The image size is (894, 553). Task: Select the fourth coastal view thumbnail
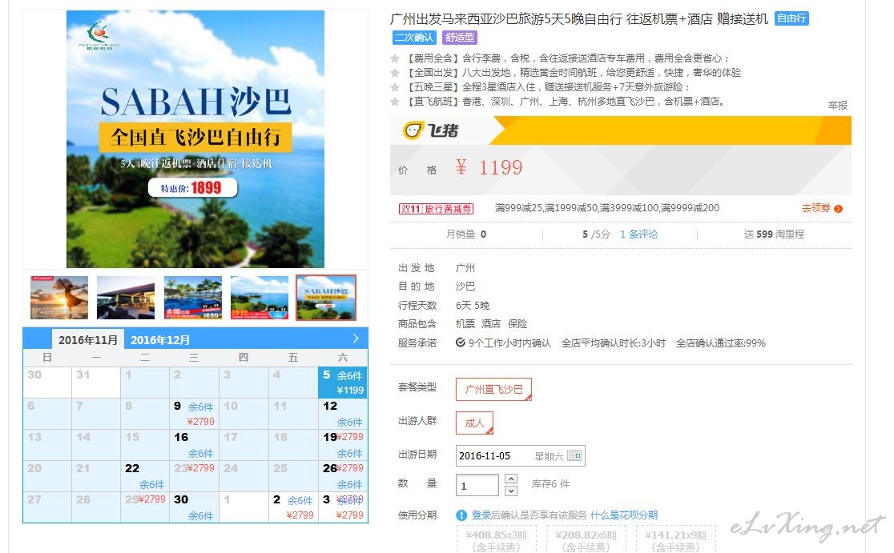tap(260, 298)
